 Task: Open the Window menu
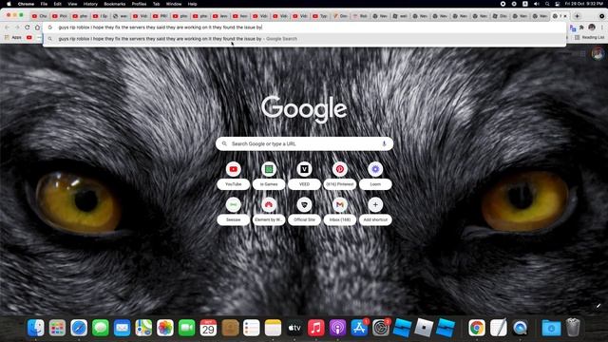[x=174, y=4]
